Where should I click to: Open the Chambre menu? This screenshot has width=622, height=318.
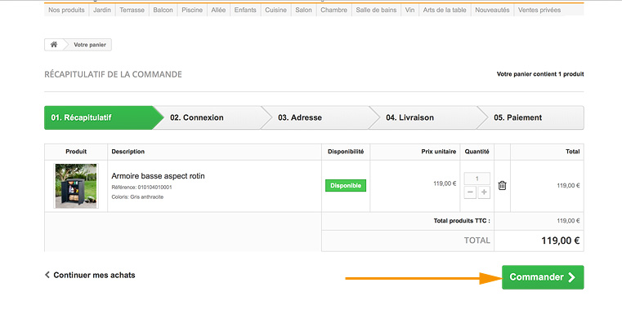(333, 10)
